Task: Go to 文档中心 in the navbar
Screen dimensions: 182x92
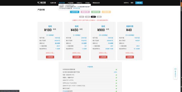Action: pos(79,3)
